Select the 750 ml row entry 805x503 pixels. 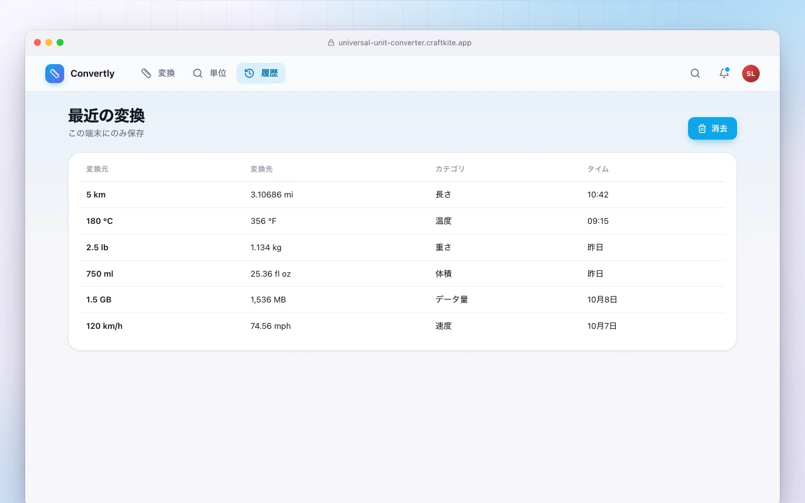(x=402, y=274)
